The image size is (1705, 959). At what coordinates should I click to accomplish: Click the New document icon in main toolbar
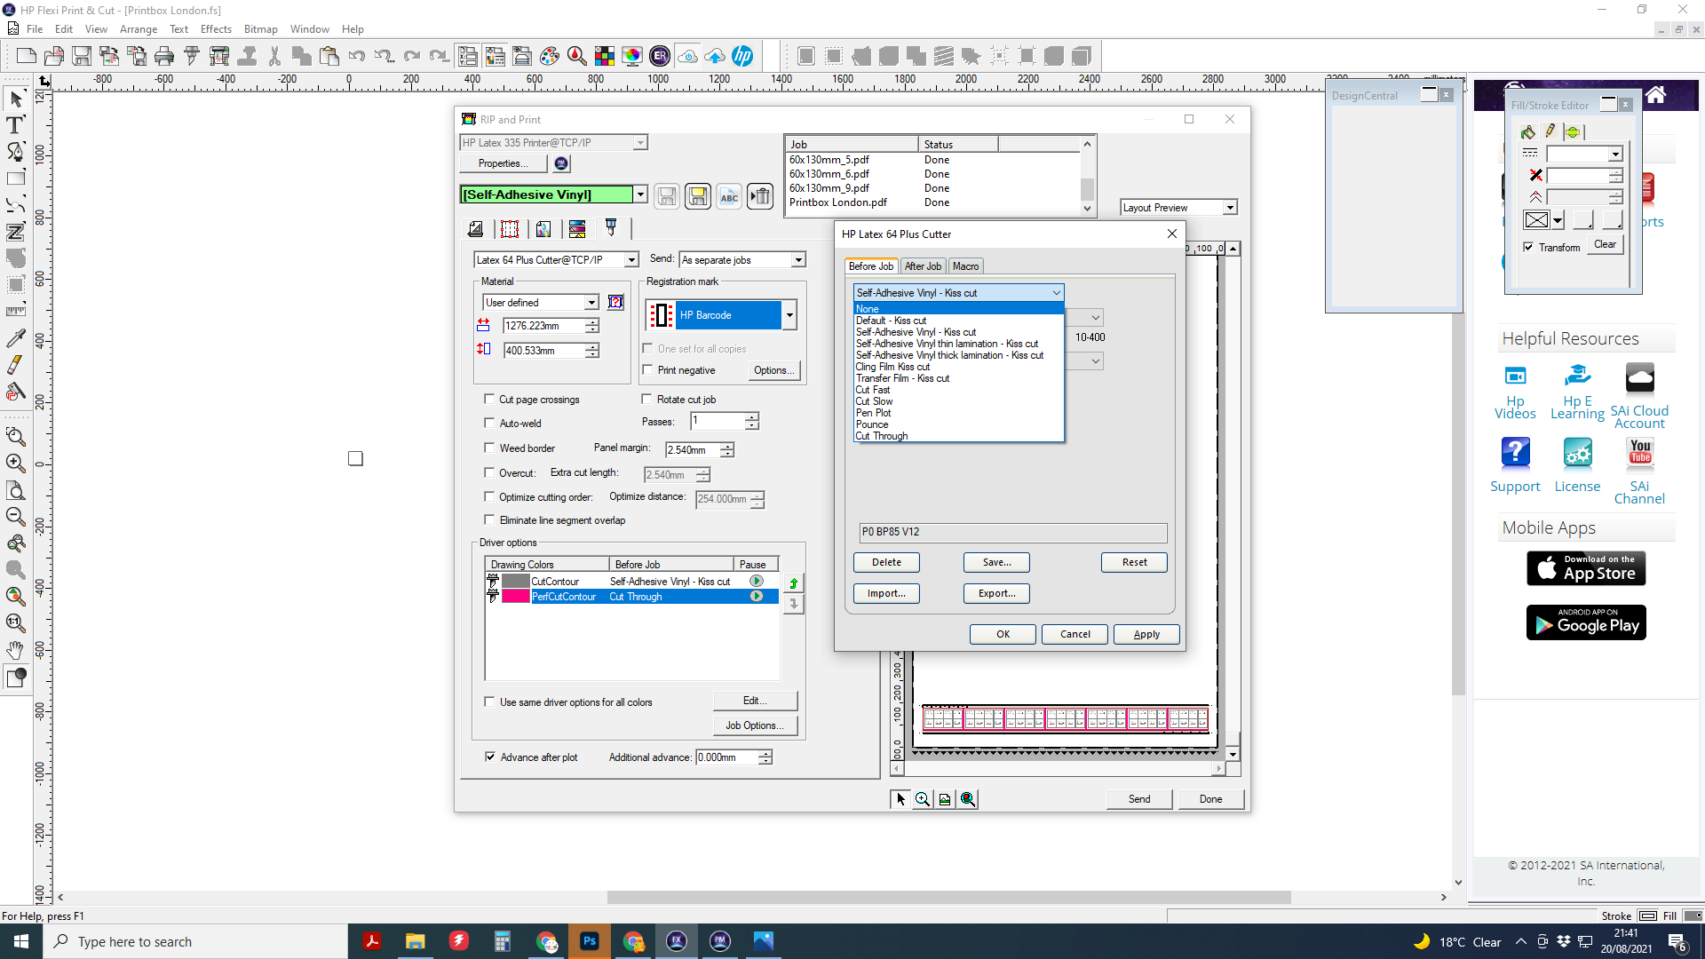(27, 57)
